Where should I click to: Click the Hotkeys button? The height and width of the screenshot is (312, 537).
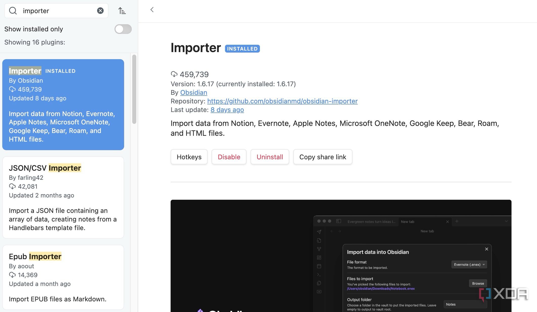click(x=189, y=157)
